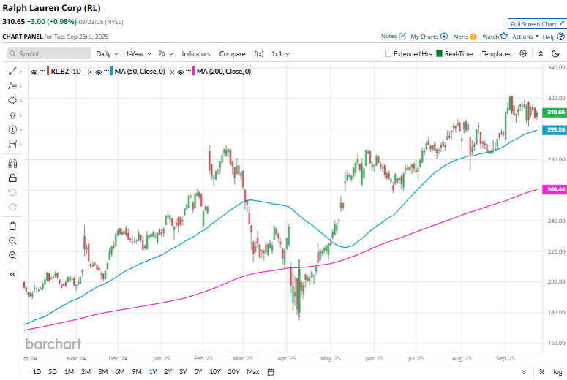
Task: Expand the bottom panel double chevron
Action: [524, 372]
